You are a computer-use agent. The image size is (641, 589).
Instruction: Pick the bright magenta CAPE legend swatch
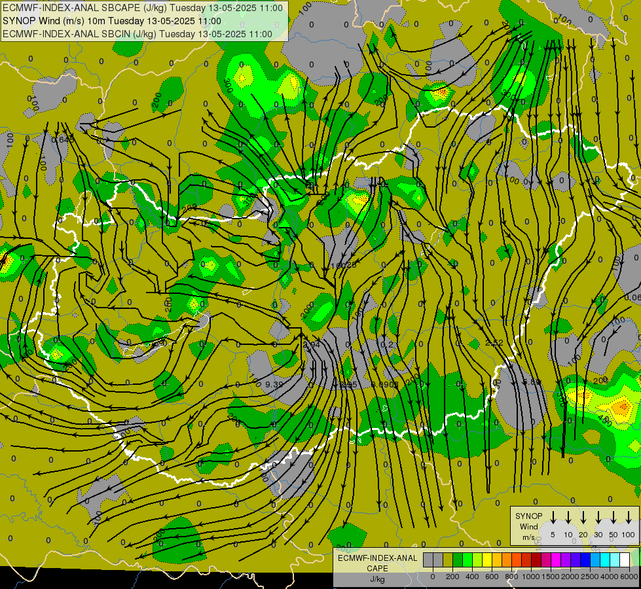[556, 560]
